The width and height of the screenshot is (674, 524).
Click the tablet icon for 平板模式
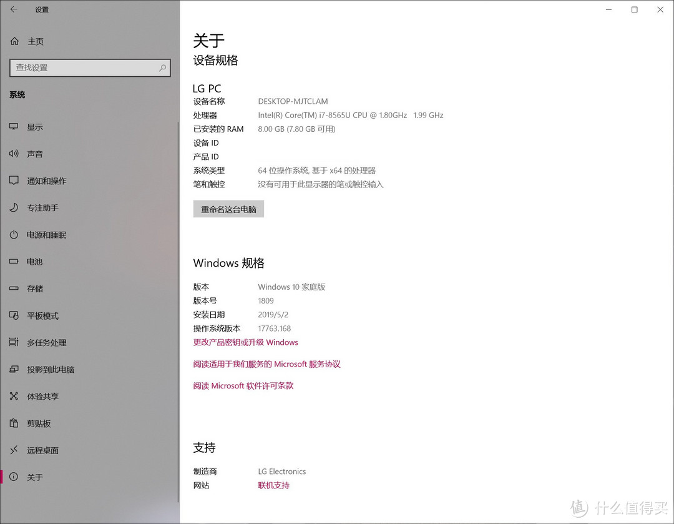(14, 315)
